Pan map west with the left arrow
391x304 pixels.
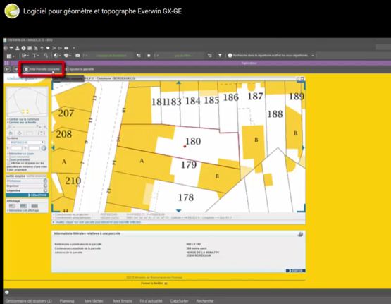point(53,147)
